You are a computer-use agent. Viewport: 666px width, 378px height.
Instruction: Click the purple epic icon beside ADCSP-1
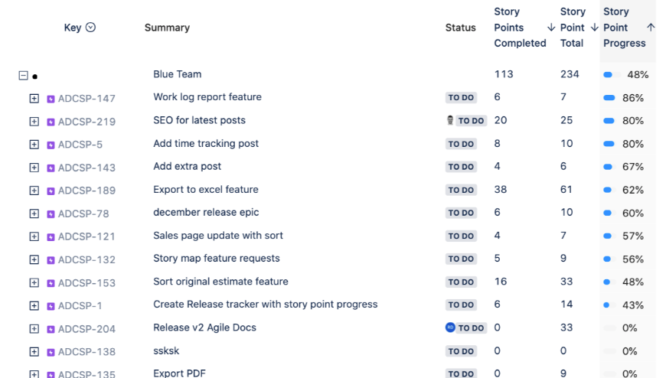(x=51, y=306)
